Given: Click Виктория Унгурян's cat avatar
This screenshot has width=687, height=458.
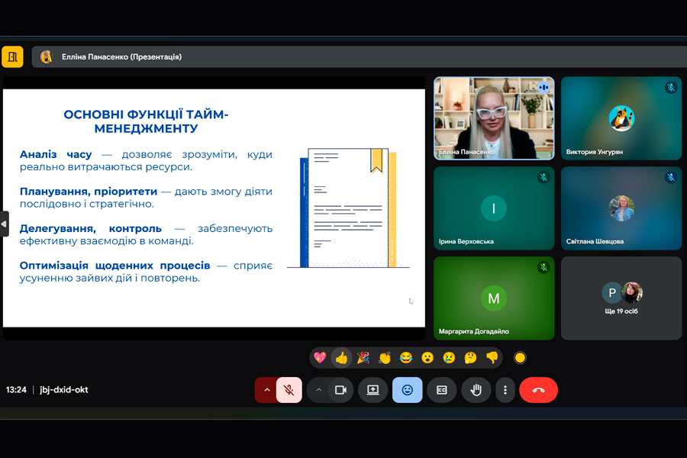Looking at the screenshot, I should [621, 118].
